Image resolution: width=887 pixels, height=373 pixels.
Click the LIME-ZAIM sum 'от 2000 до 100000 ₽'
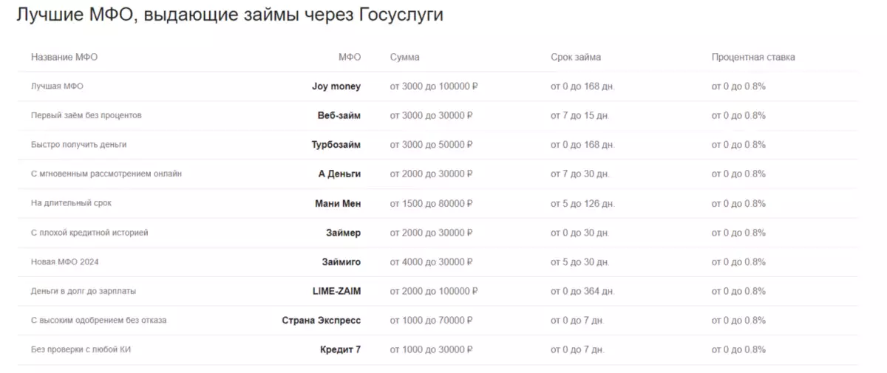434,291
